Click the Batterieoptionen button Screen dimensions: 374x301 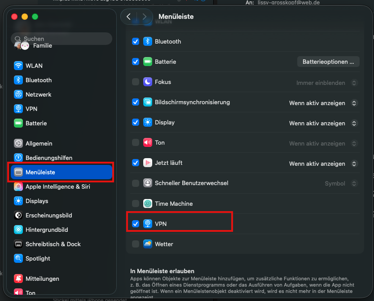click(x=328, y=62)
